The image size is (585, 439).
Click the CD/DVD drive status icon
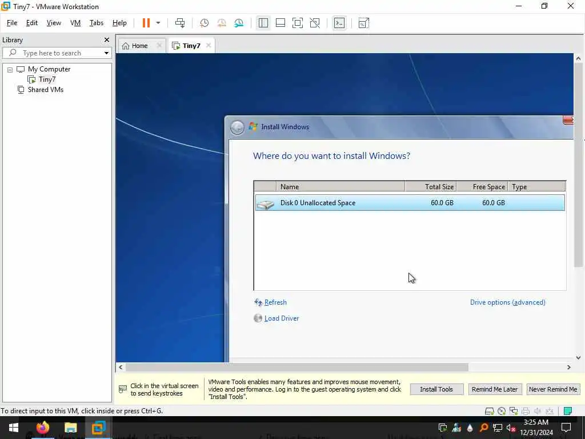pyautogui.click(x=502, y=411)
